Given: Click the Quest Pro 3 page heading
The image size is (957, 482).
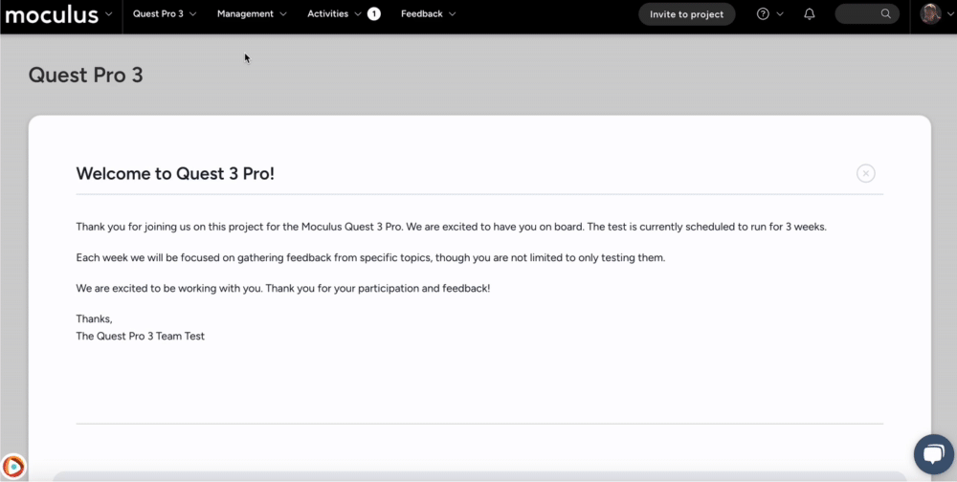Looking at the screenshot, I should click(x=85, y=75).
